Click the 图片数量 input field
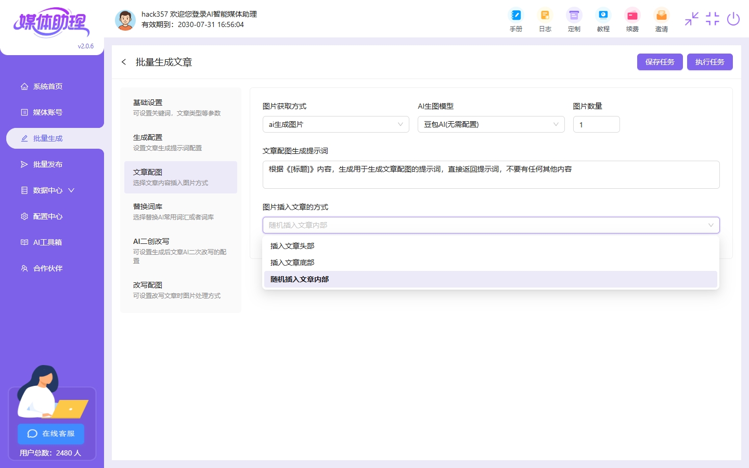 point(596,124)
